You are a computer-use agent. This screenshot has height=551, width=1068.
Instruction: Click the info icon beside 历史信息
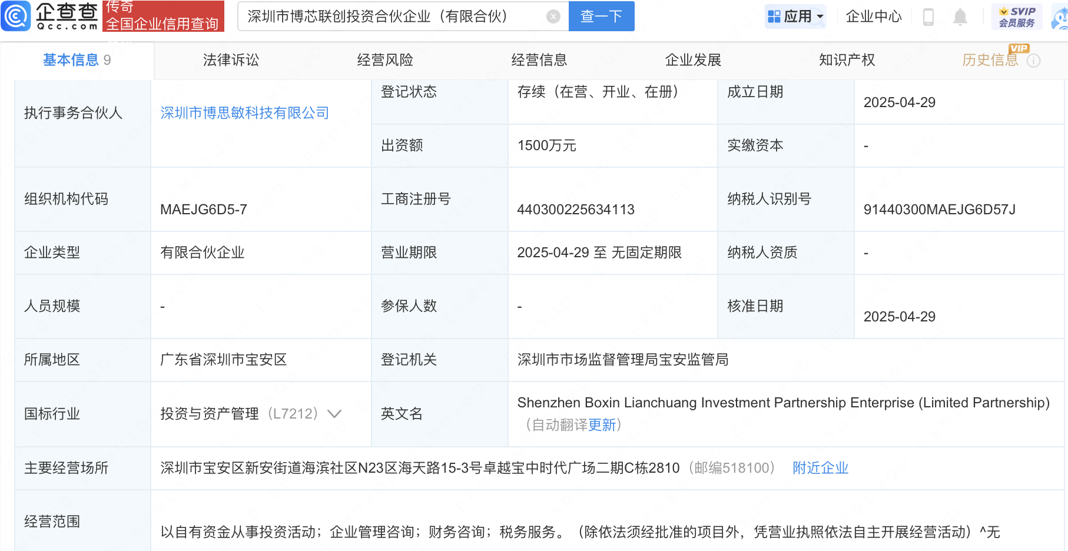pos(1034,61)
